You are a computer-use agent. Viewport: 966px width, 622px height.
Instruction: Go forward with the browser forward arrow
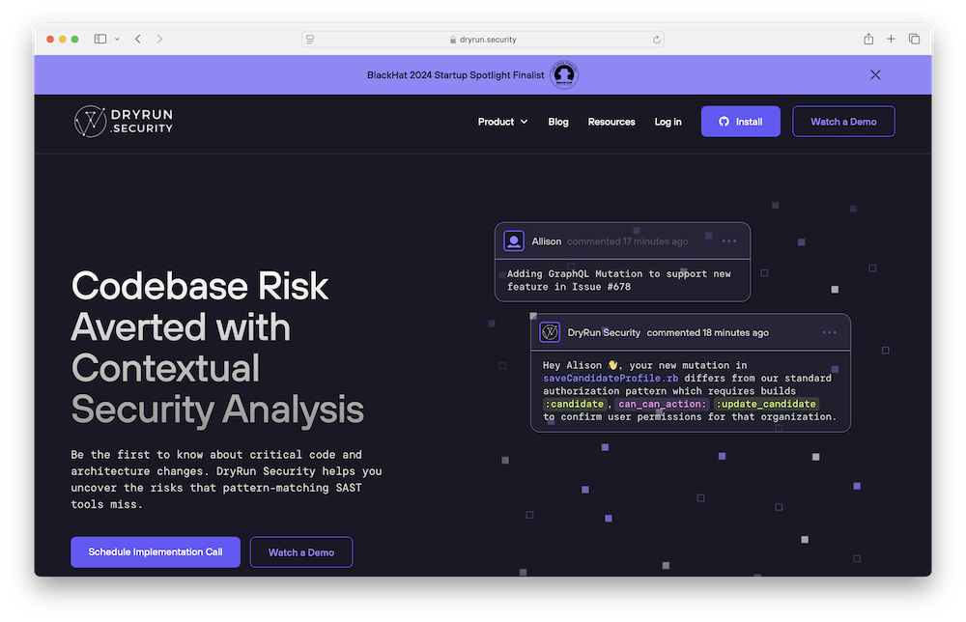pyautogui.click(x=159, y=39)
